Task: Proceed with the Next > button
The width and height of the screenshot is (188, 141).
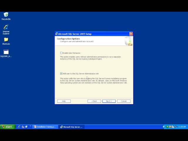Action: click(x=109, y=101)
